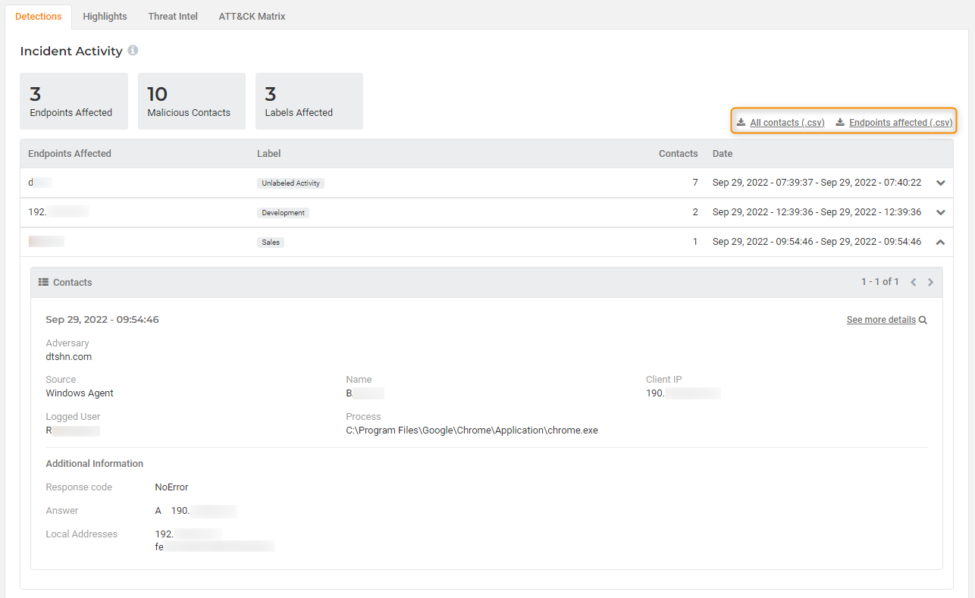
Task: Collapse the Sales endpoint row
Action: point(941,242)
